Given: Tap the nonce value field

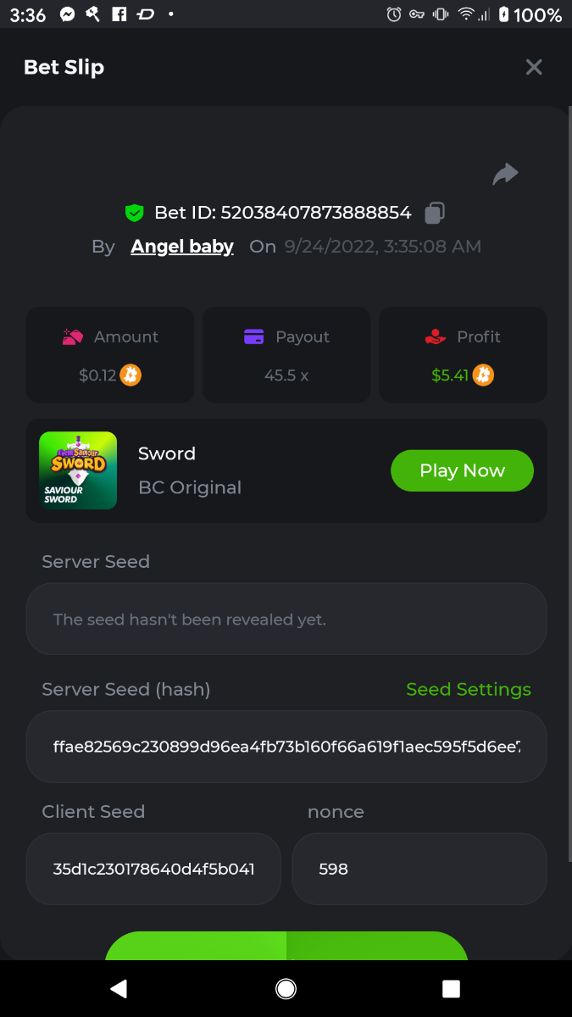Looking at the screenshot, I should [419, 869].
